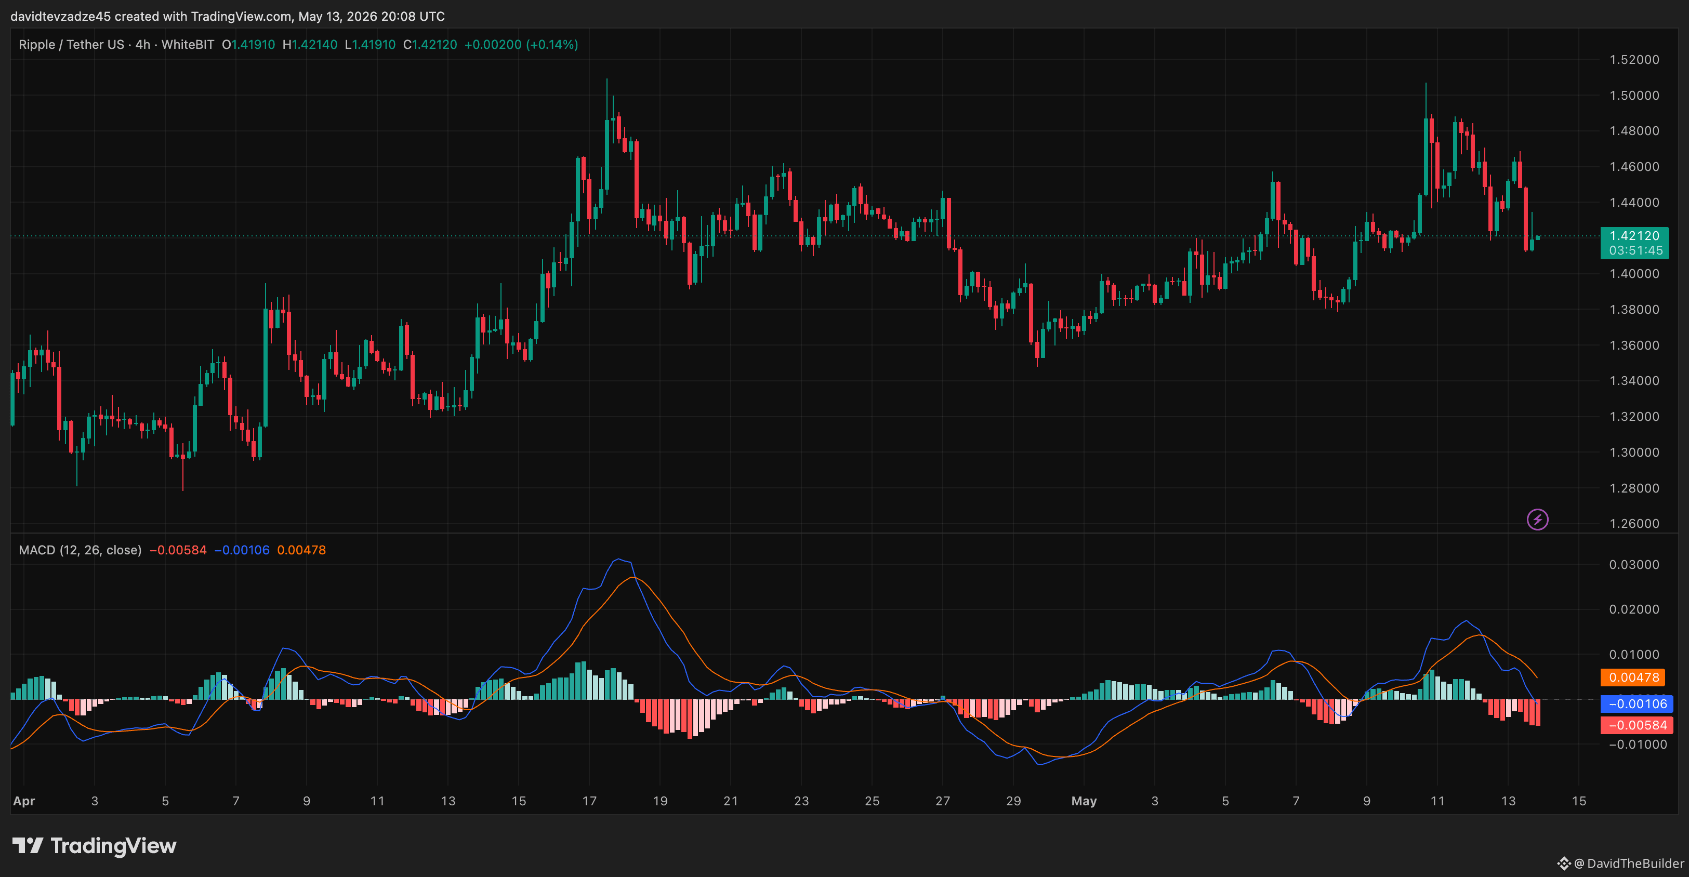The width and height of the screenshot is (1689, 877).
Task: Click the orange 0.00478 signal value tag
Action: (1632, 677)
